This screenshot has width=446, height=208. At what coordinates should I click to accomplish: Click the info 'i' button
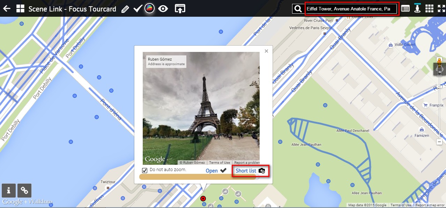pyautogui.click(x=9, y=190)
